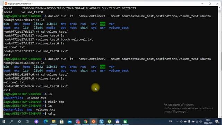This screenshot has height=125, width=222.
Task: Click 'Container1' in first docker run
Action: (96, 16)
